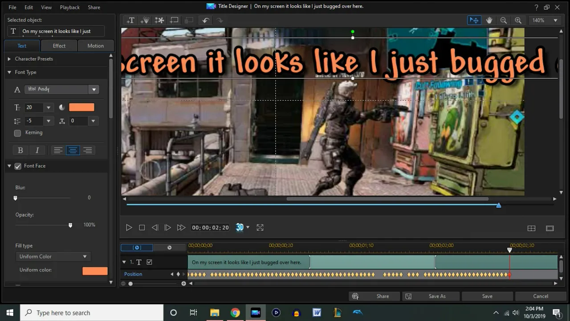Image resolution: width=570 pixels, height=321 pixels.
Task: Collapse the Font Type section
Action: pyautogui.click(x=9, y=72)
